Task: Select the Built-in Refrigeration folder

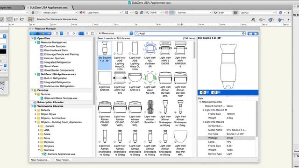Action: (56, 78)
